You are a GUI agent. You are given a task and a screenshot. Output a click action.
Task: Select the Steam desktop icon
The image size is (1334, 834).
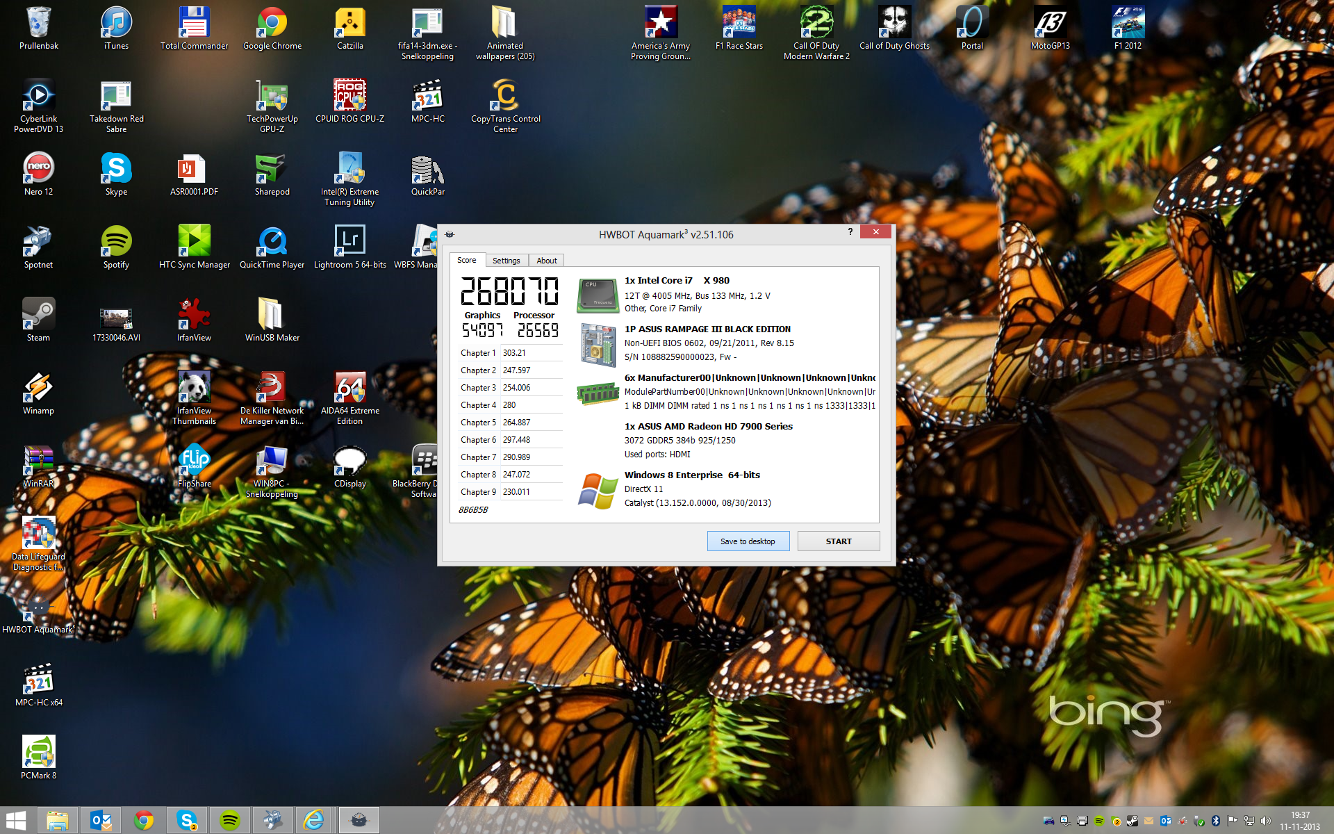pyautogui.click(x=39, y=320)
